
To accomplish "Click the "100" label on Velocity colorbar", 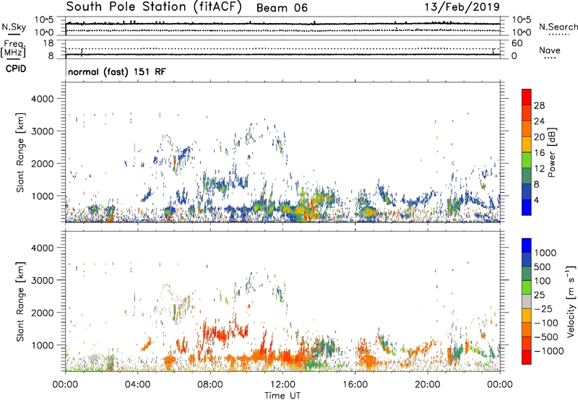I will 543,281.
